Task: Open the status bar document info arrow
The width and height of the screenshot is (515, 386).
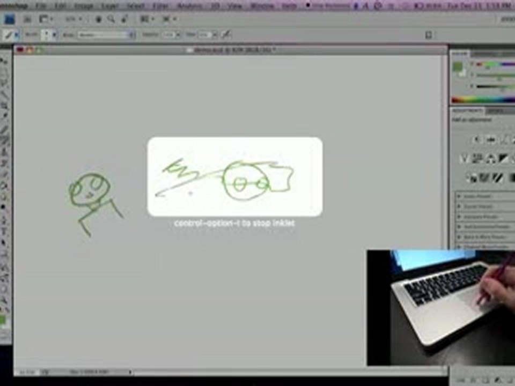Action: click(130, 372)
